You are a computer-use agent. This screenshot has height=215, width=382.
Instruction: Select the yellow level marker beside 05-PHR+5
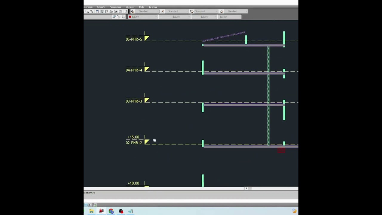tap(147, 38)
